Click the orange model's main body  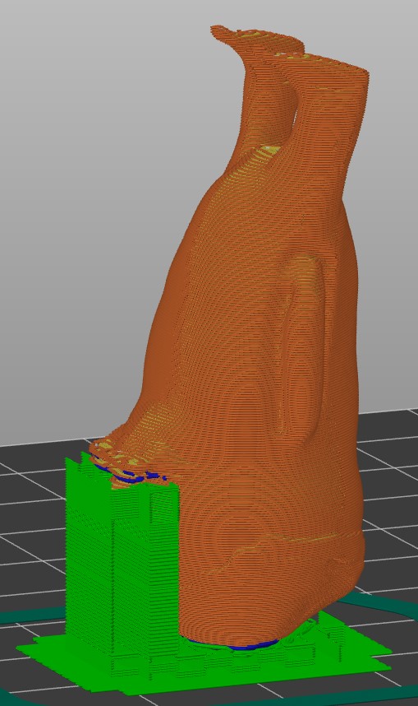(x=265, y=360)
